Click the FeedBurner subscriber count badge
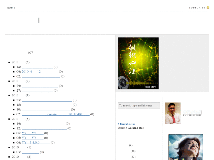 (x=192, y=113)
